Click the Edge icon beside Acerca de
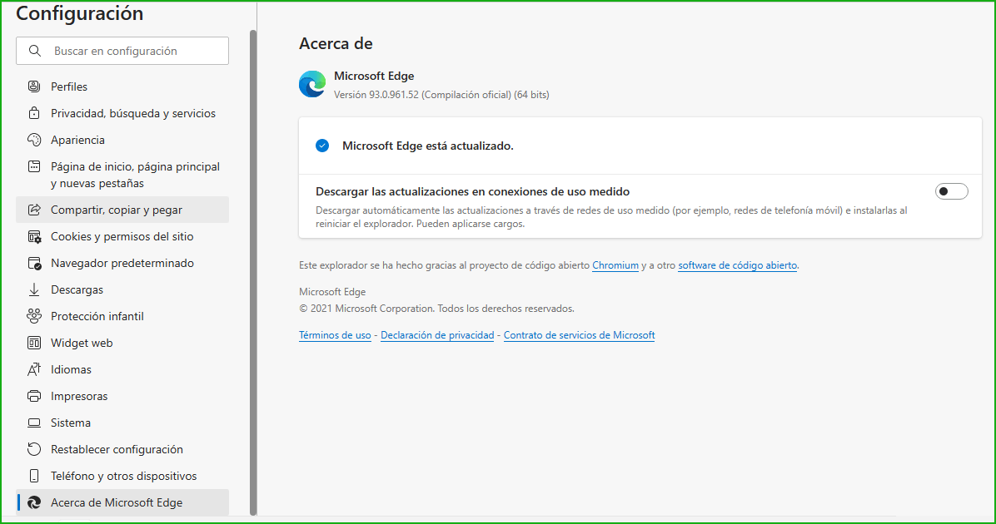The width and height of the screenshot is (996, 524). tap(34, 502)
